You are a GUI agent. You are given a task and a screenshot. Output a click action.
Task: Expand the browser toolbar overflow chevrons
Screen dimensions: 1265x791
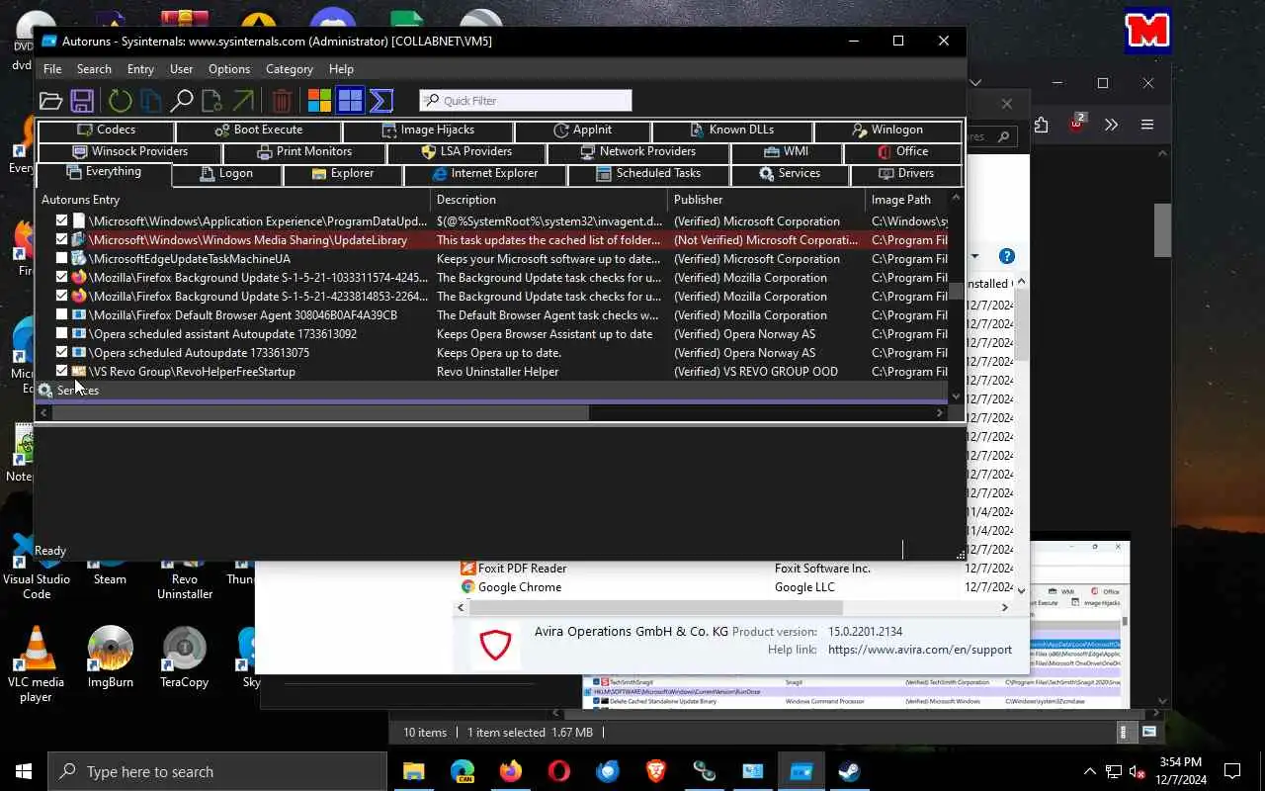click(1111, 125)
